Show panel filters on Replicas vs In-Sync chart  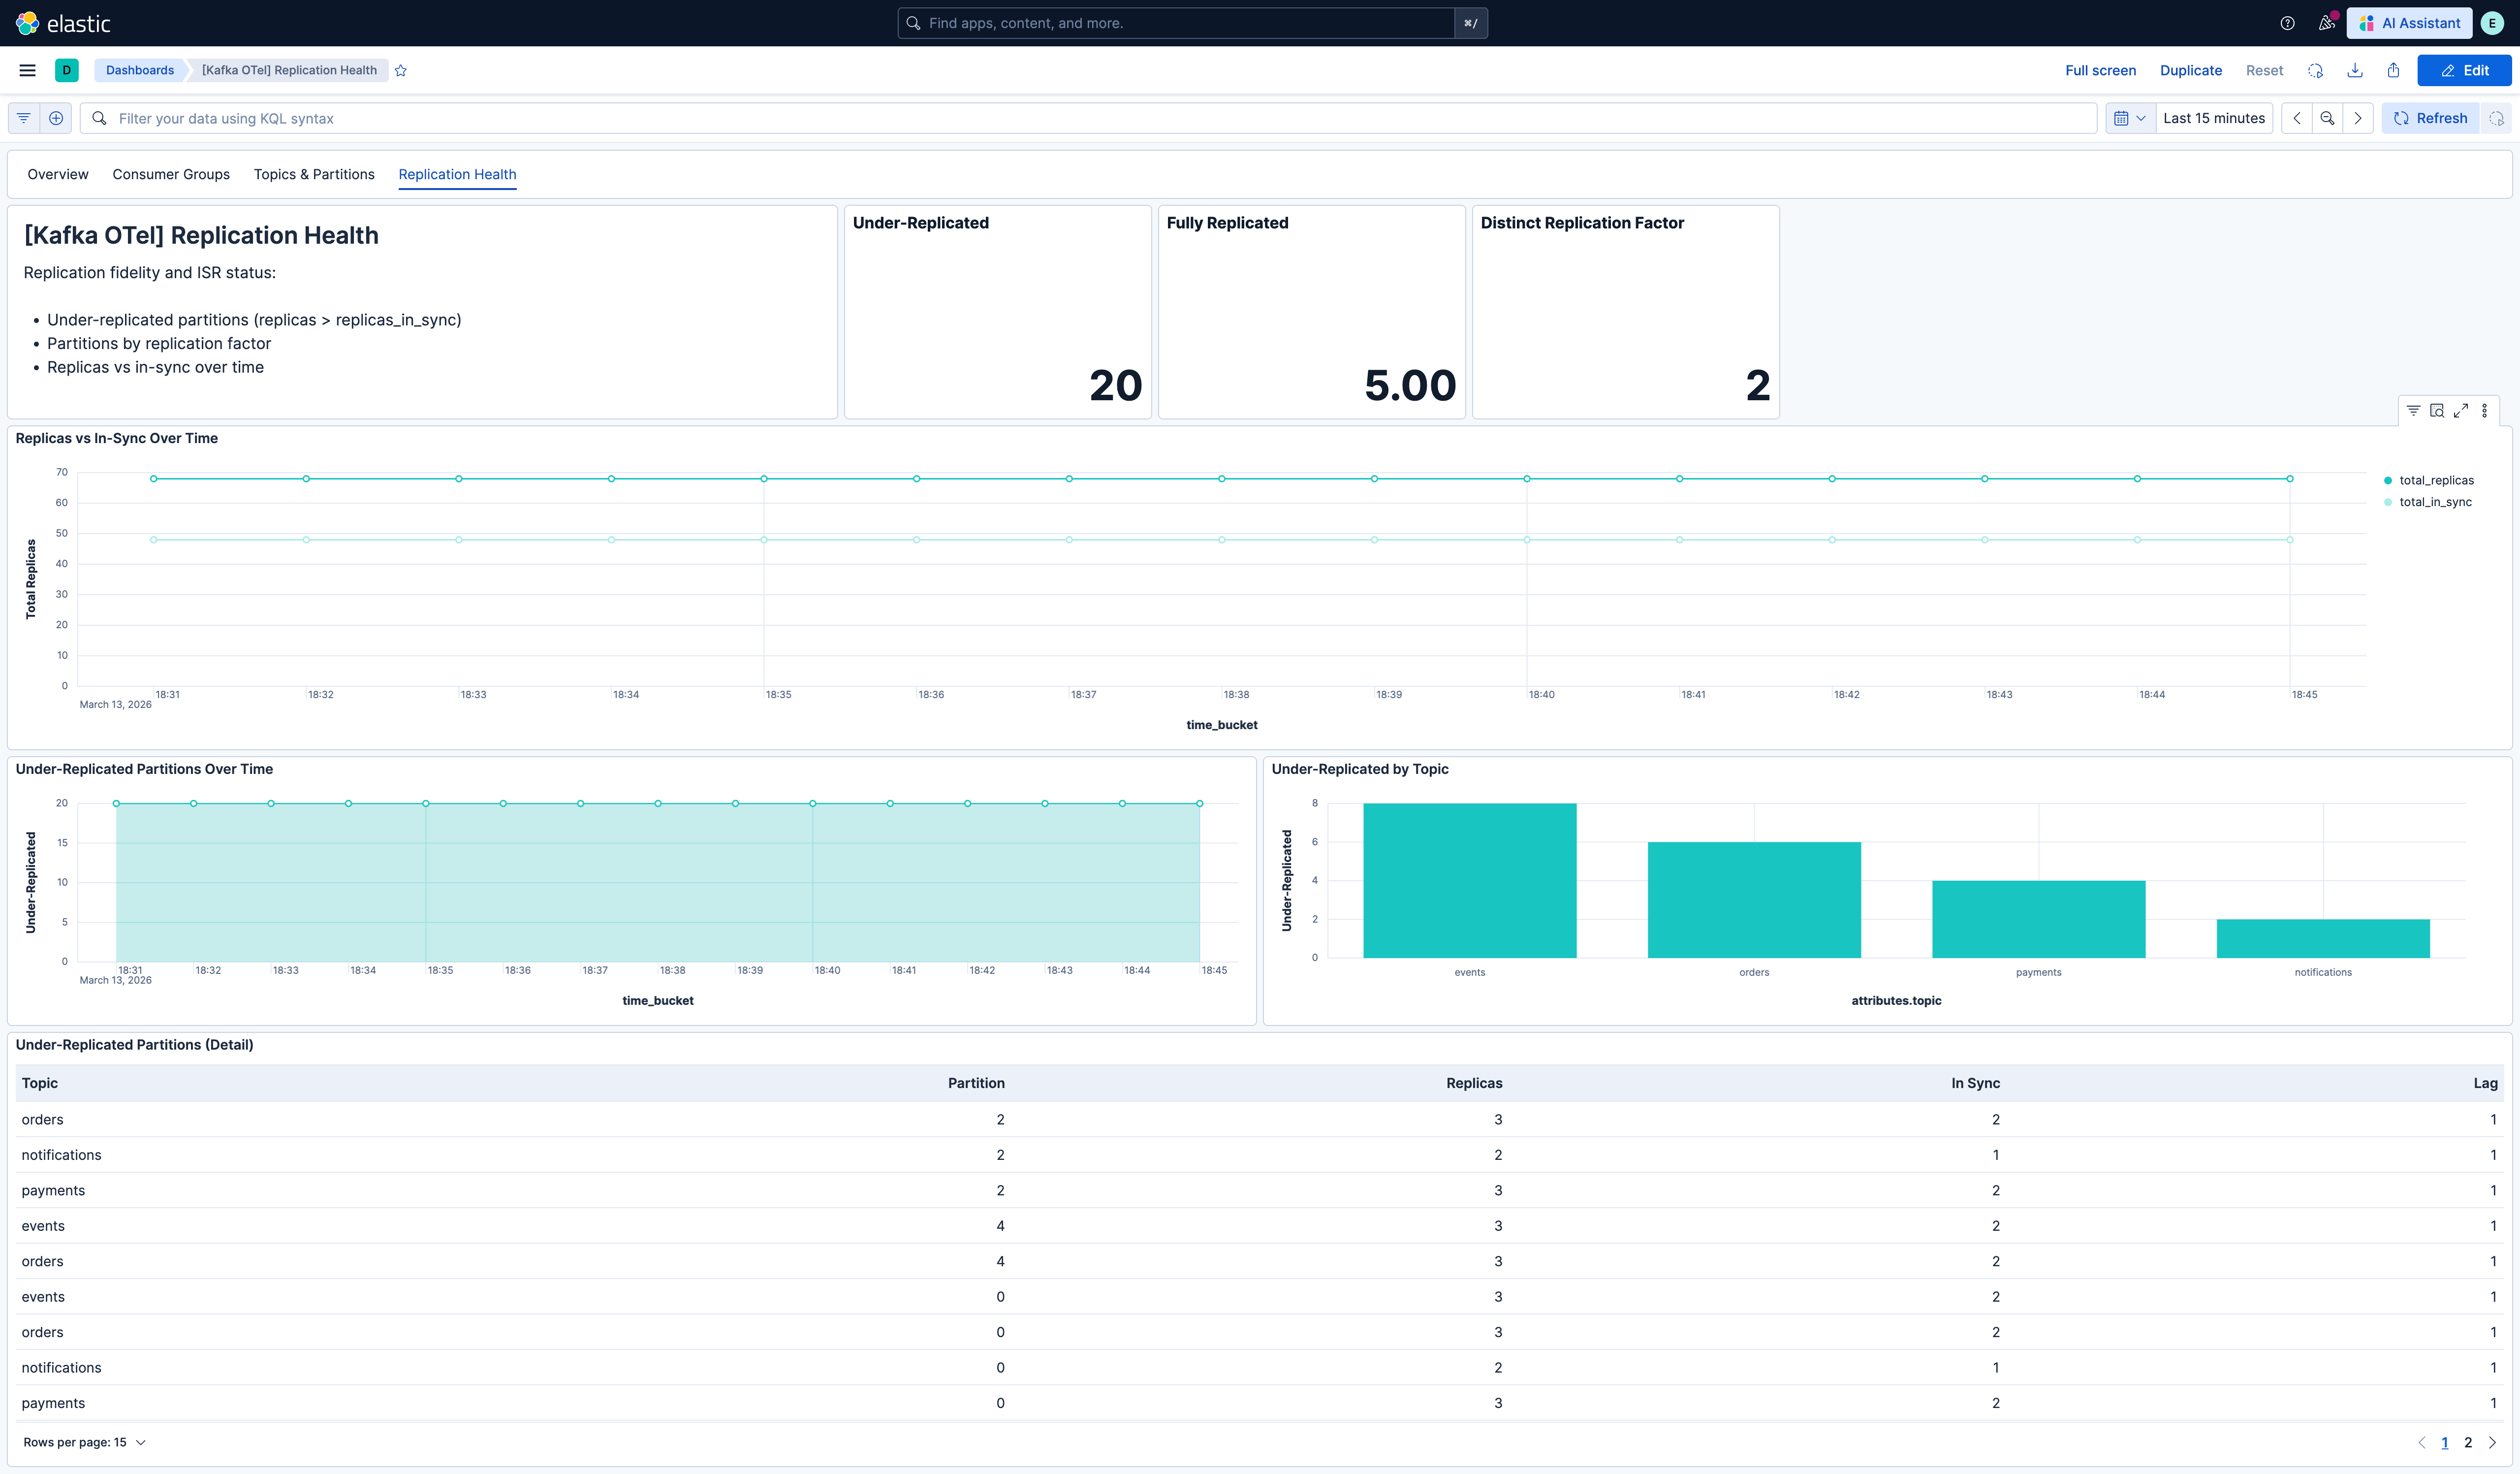(x=2413, y=410)
